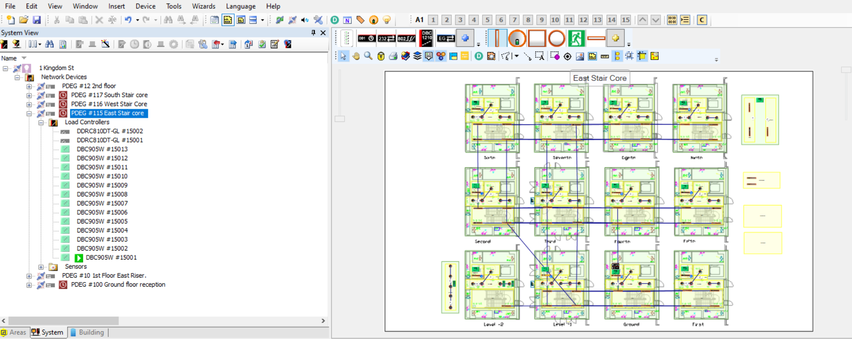Open the Name column dropdown arrow
The image size is (852, 339).
coord(24,58)
